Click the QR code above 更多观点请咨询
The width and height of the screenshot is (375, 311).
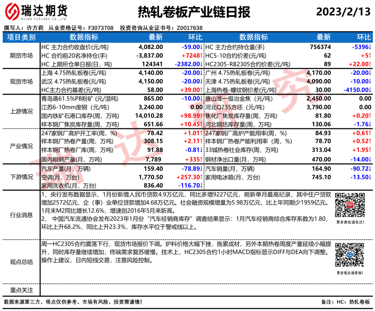pyautogui.click(x=350, y=256)
